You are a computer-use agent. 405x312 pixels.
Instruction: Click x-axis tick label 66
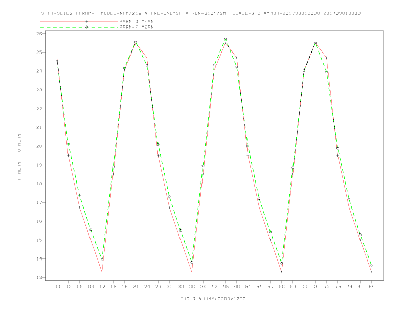pos(304,287)
